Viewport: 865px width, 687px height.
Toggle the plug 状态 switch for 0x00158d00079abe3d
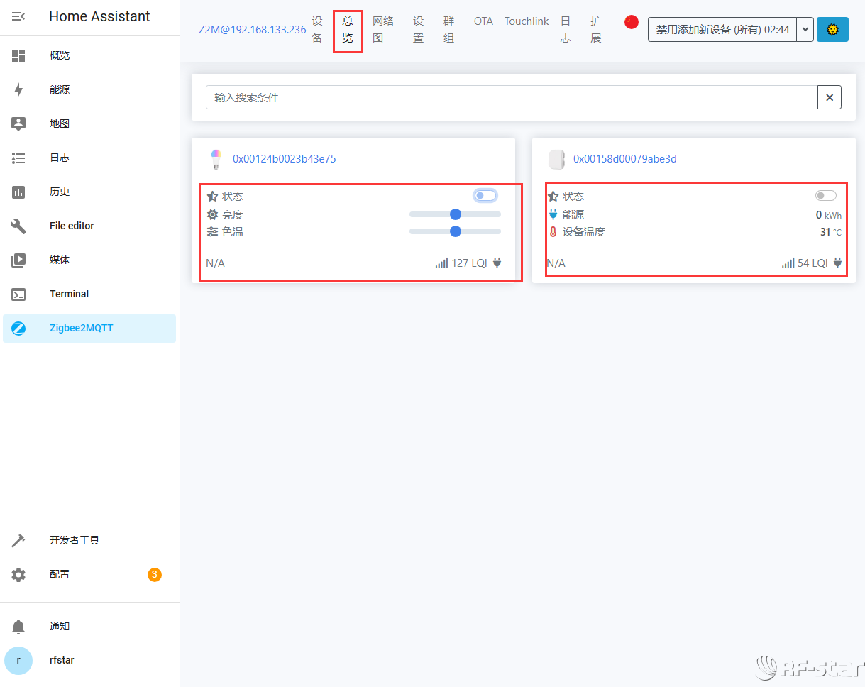[826, 196]
